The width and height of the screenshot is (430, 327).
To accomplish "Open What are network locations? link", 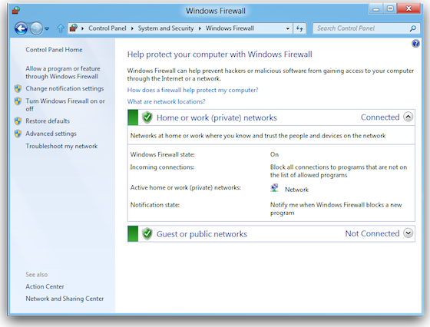I will point(166,101).
